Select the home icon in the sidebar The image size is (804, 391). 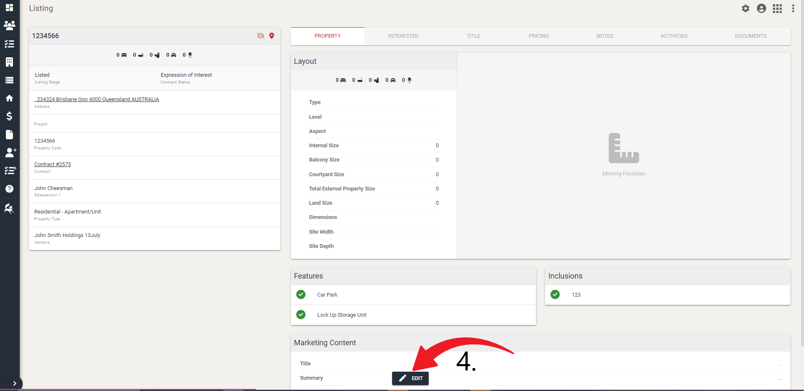pos(9,98)
